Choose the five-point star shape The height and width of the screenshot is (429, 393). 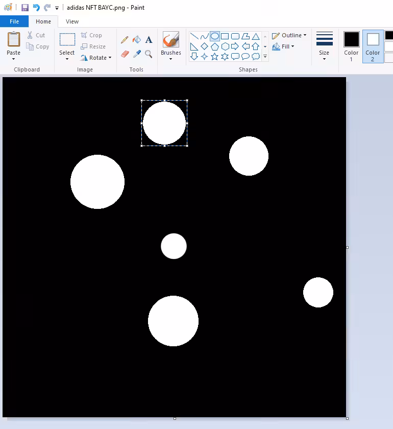215,57
